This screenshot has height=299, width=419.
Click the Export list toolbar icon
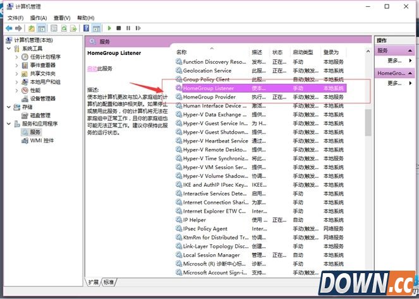click(73, 28)
